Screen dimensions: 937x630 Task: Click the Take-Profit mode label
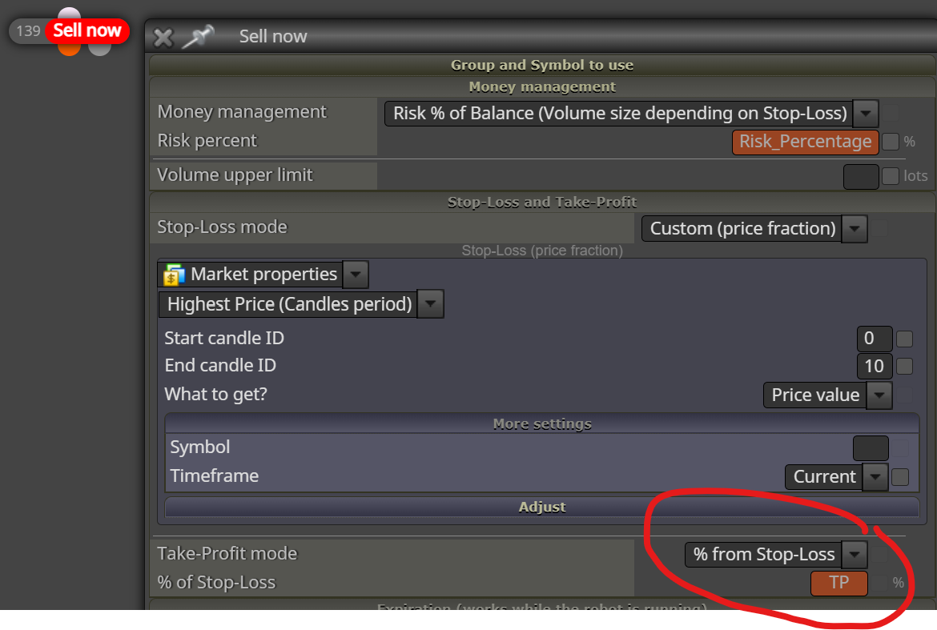pos(227,554)
